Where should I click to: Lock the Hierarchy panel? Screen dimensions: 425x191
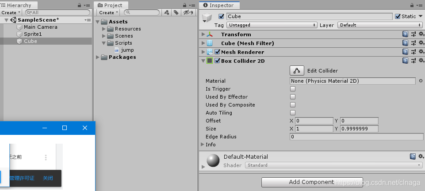79,5
